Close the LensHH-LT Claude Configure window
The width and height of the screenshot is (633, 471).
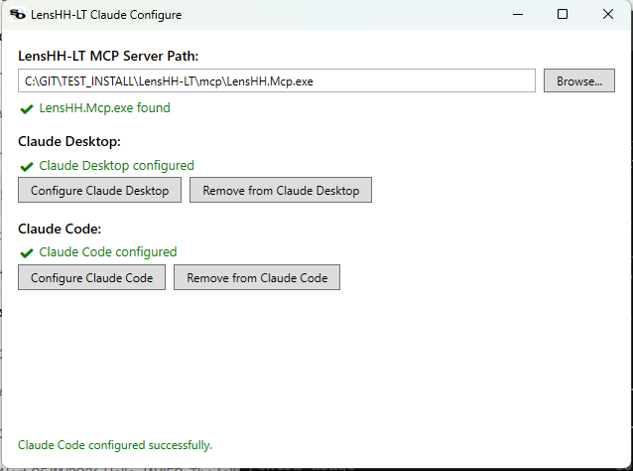pos(608,15)
